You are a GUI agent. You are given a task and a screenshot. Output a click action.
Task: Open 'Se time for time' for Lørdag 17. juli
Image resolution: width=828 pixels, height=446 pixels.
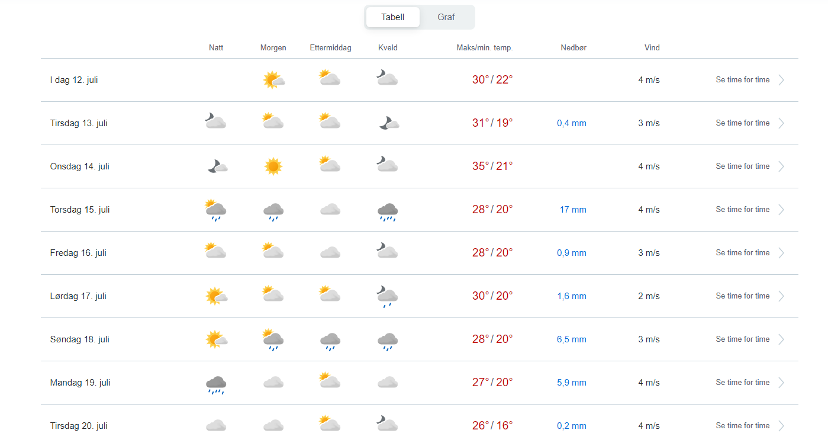[x=742, y=296]
